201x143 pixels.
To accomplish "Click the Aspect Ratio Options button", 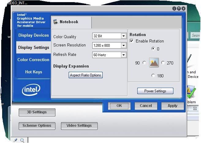I will point(85,75).
